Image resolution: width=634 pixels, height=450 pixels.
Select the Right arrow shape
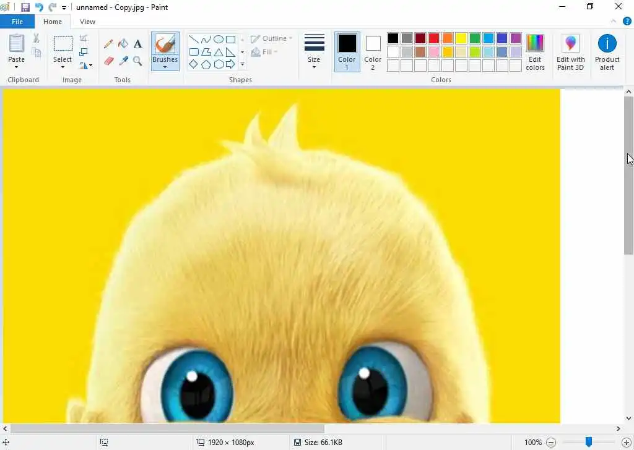pyautogui.click(x=230, y=64)
